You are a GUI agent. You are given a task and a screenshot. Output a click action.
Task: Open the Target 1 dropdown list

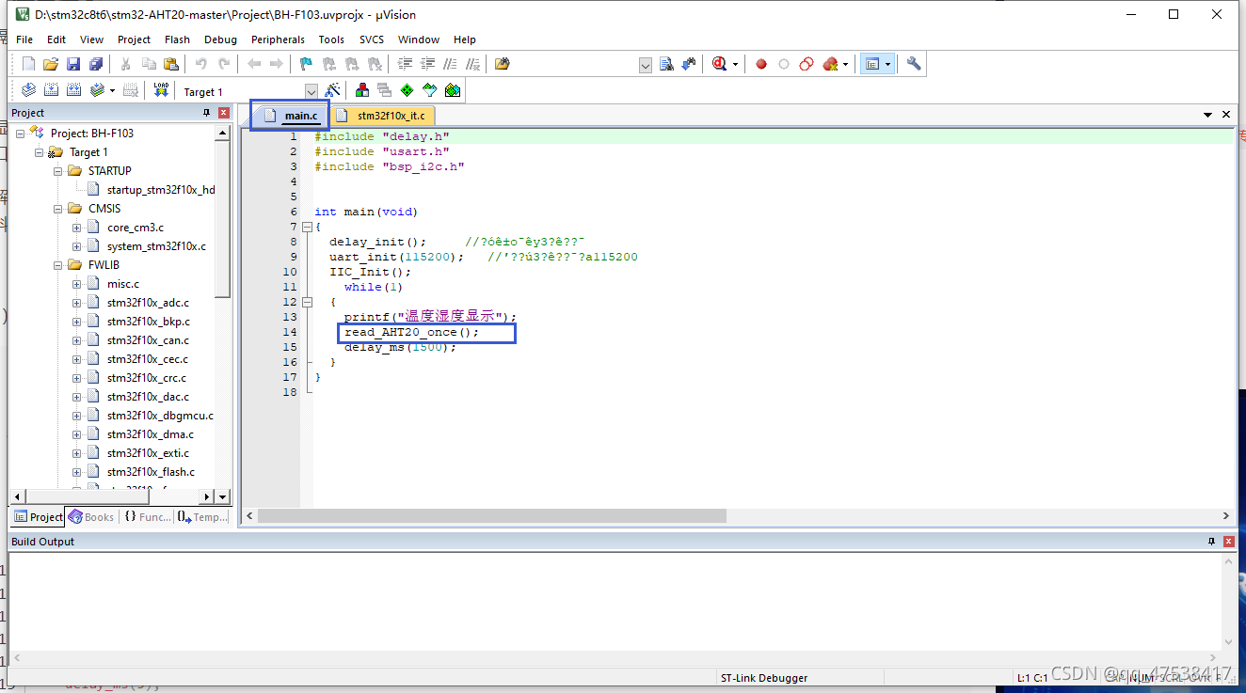click(x=311, y=91)
